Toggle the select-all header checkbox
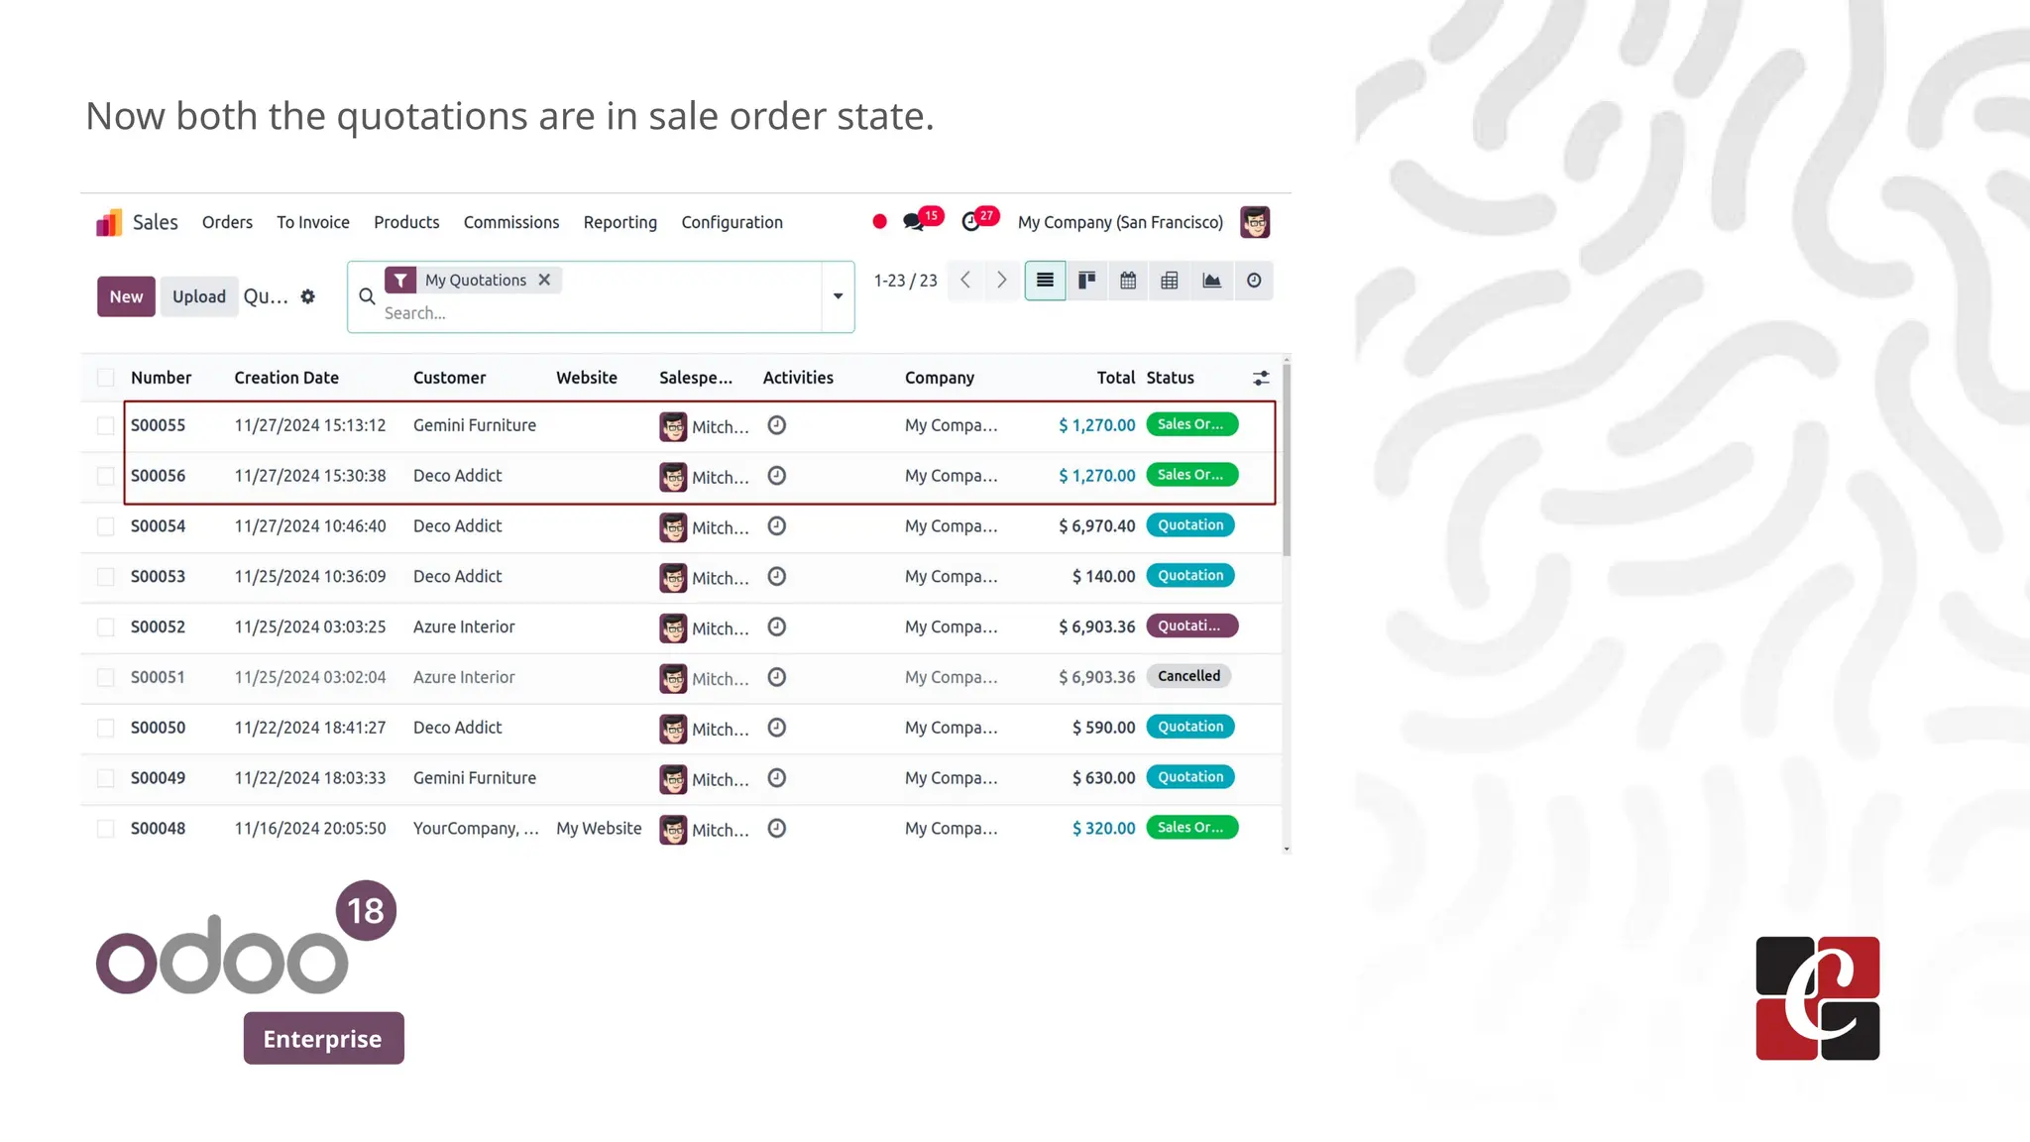This screenshot has height=1142, width=2030. point(105,378)
